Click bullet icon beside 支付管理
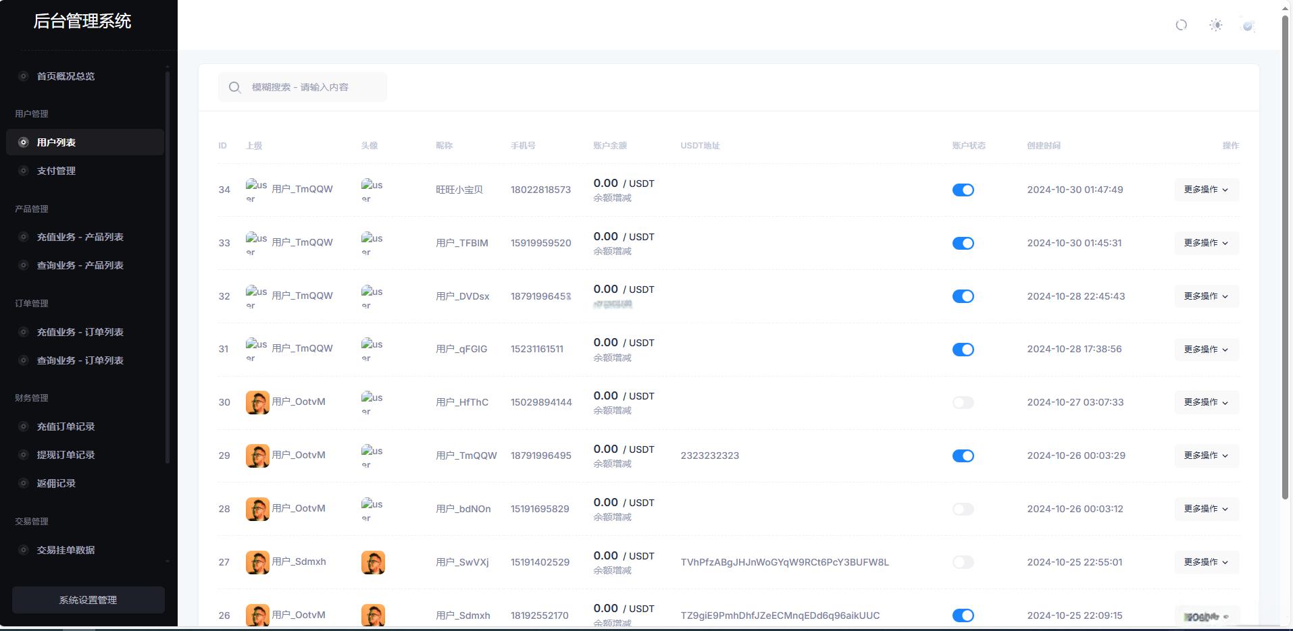The width and height of the screenshot is (1293, 631). 24,171
